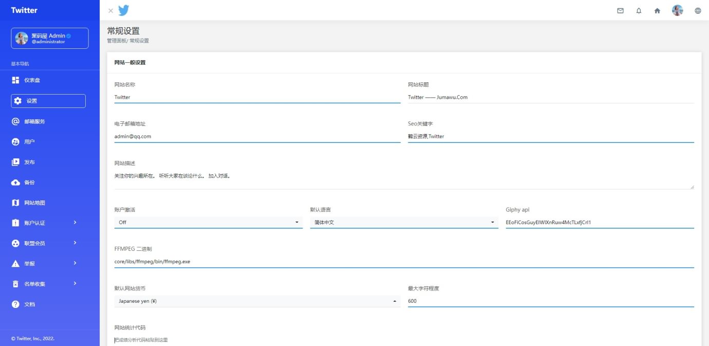Click the 仪表盘 dashboard grid icon
Viewport: 709px width, 346px height.
15,80
